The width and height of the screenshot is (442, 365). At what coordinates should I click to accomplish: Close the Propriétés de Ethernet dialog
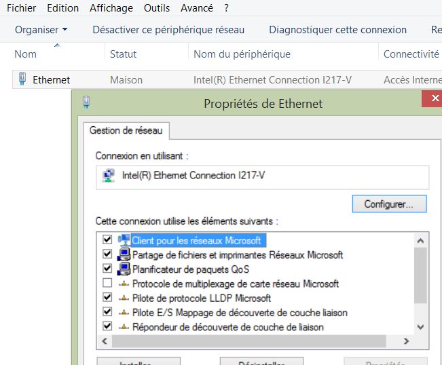pos(432,98)
